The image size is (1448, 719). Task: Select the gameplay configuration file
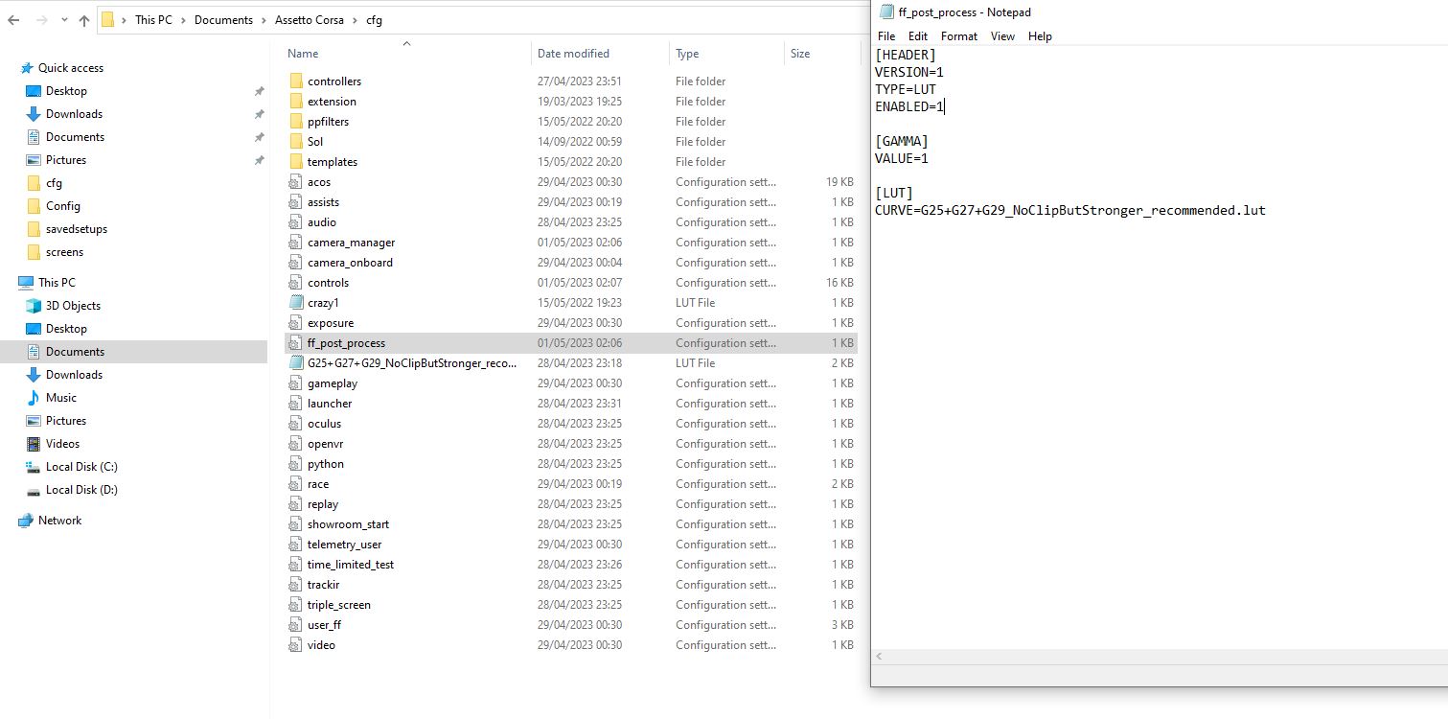[569, 383]
